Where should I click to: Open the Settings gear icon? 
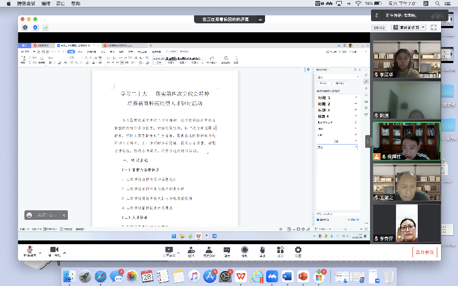point(298,250)
